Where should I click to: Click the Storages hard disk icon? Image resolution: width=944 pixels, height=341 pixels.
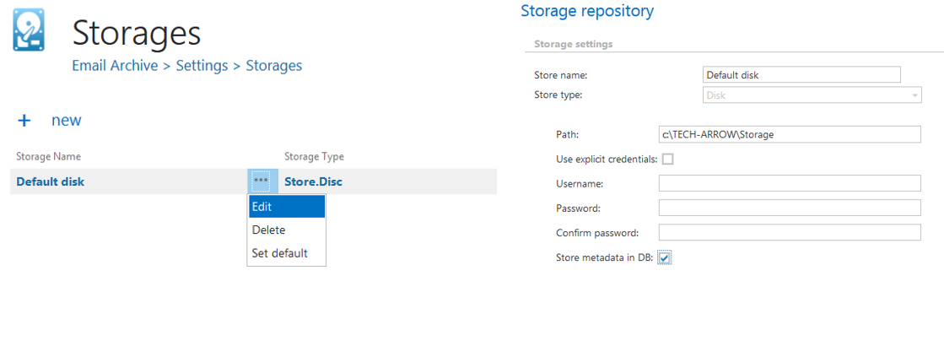pyautogui.click(x=29, y=30)
